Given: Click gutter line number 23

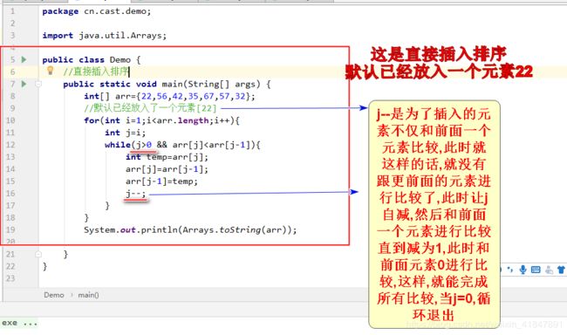Looking at the screenshot, I should (10, 278).
